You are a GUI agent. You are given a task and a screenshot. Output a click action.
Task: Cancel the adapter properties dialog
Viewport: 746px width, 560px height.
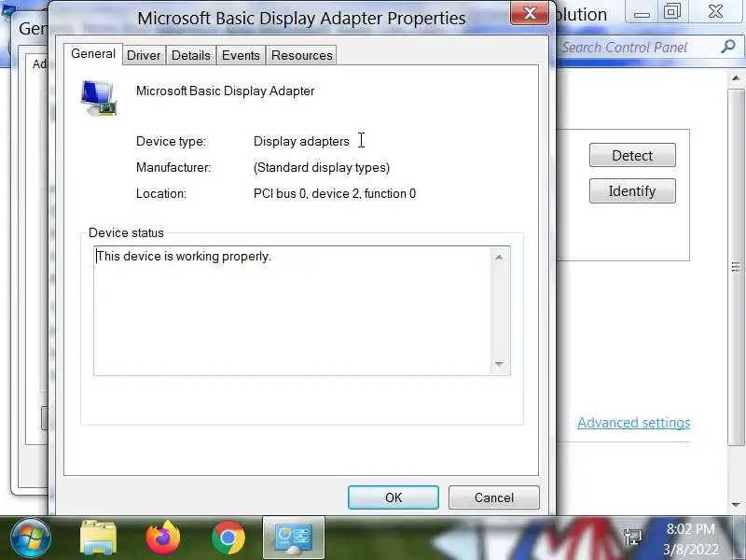494,497
